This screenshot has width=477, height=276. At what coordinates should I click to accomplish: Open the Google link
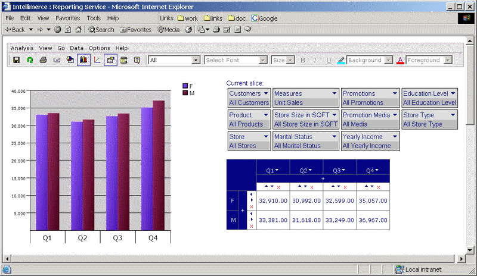click(264, 18)
